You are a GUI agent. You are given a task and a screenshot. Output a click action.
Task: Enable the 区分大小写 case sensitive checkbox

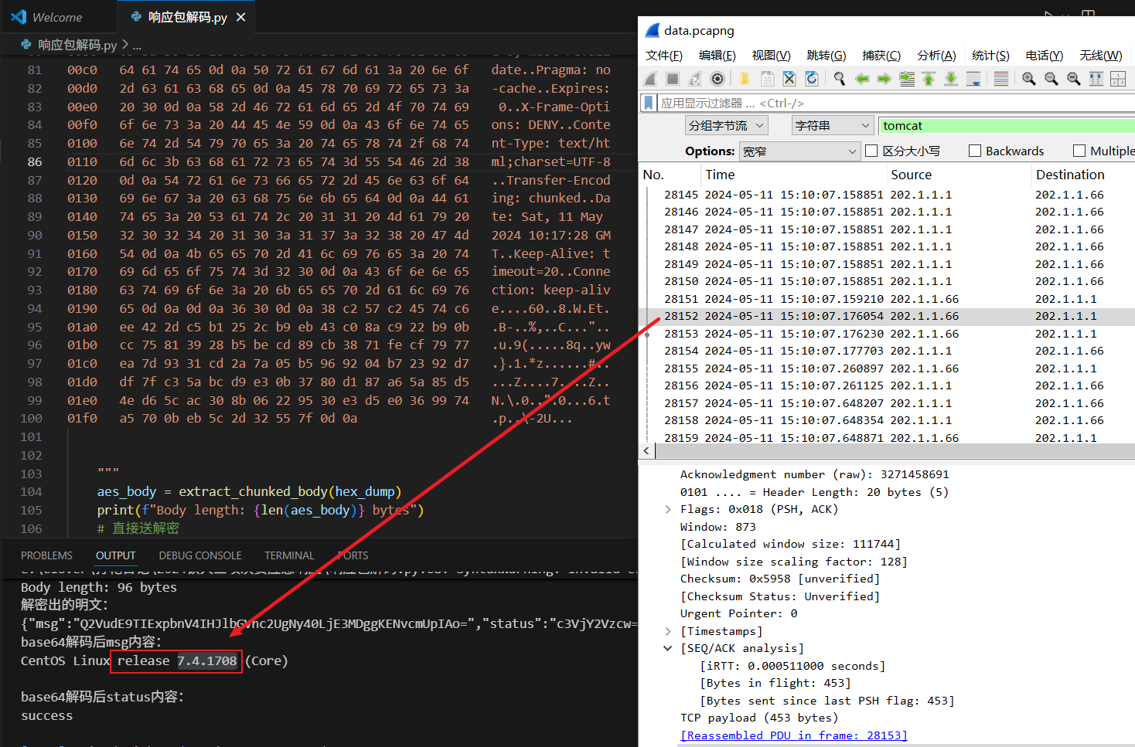click(871, 151)
